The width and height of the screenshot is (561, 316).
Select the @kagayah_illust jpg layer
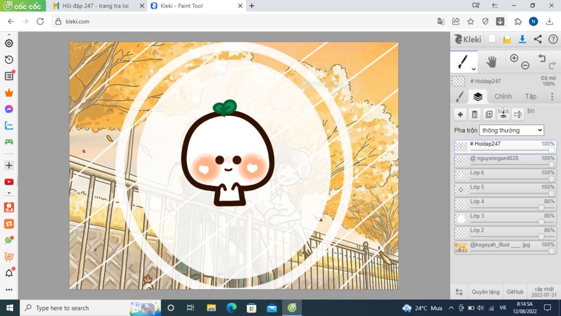coord(505,247)
